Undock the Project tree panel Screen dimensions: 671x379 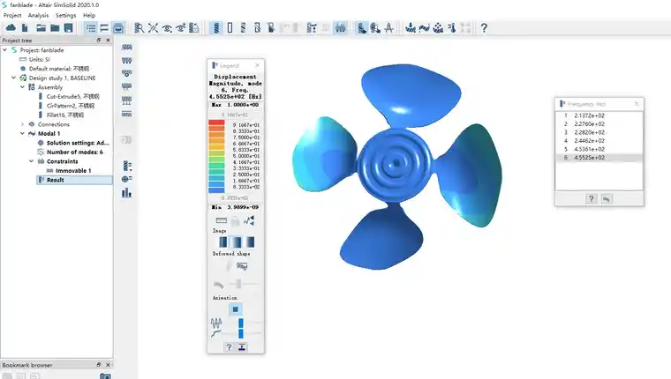click(98, 41)
